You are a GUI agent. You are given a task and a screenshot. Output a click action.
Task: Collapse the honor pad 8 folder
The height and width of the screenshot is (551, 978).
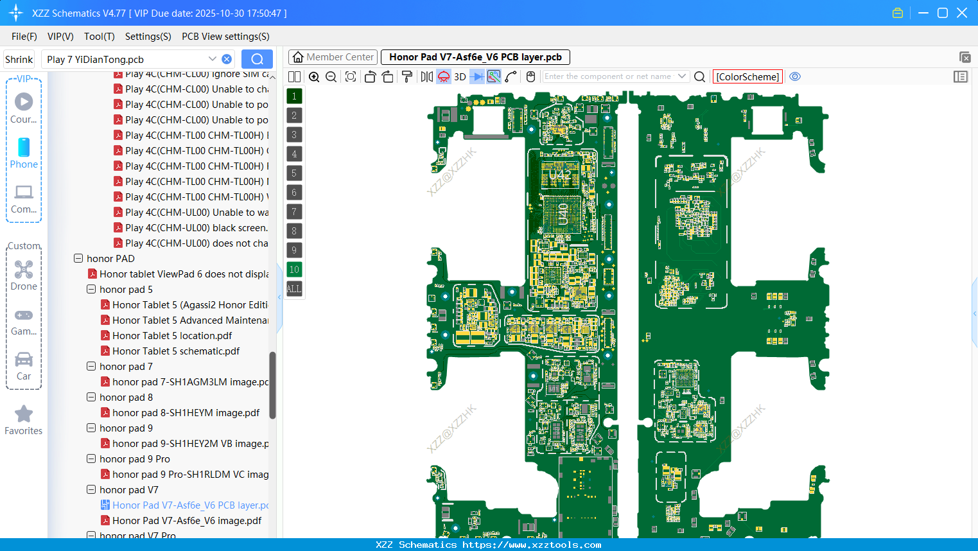tap(91, 397)
